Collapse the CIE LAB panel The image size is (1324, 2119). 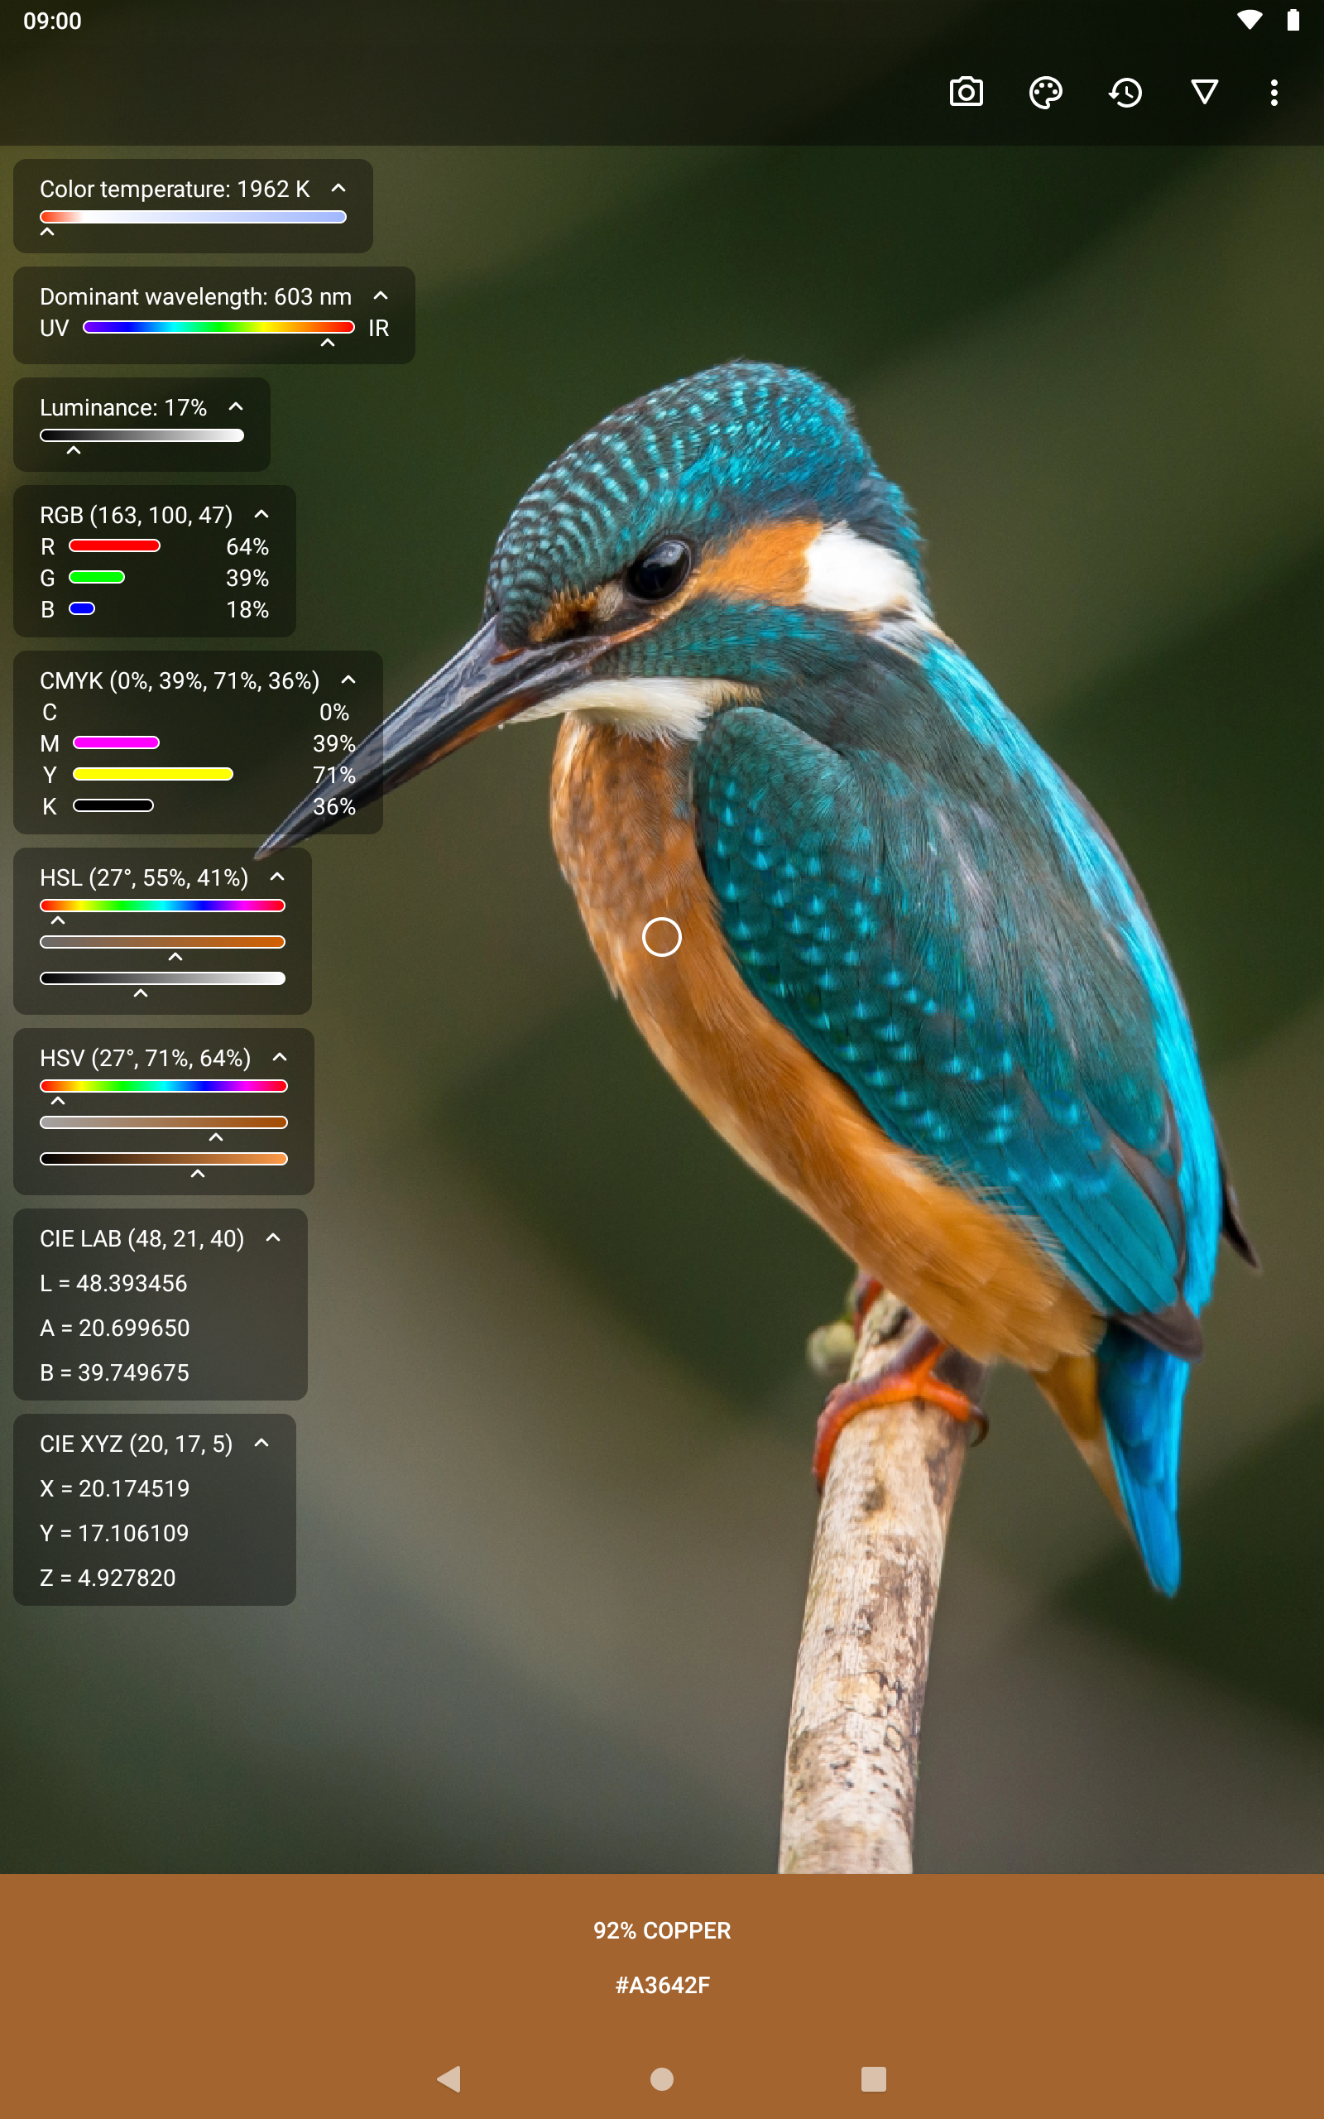pos(273,1238)
